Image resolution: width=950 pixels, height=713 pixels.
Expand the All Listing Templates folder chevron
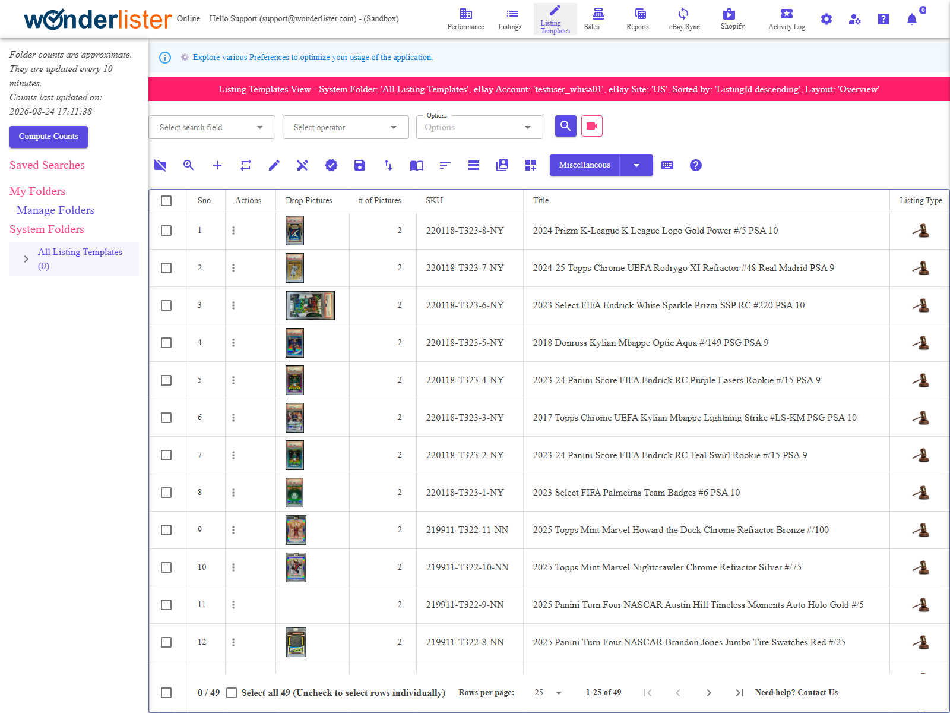click(26, 259)
